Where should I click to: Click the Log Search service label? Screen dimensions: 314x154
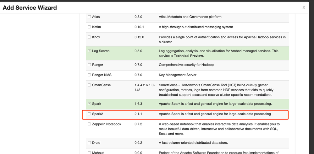click(101, 51)
